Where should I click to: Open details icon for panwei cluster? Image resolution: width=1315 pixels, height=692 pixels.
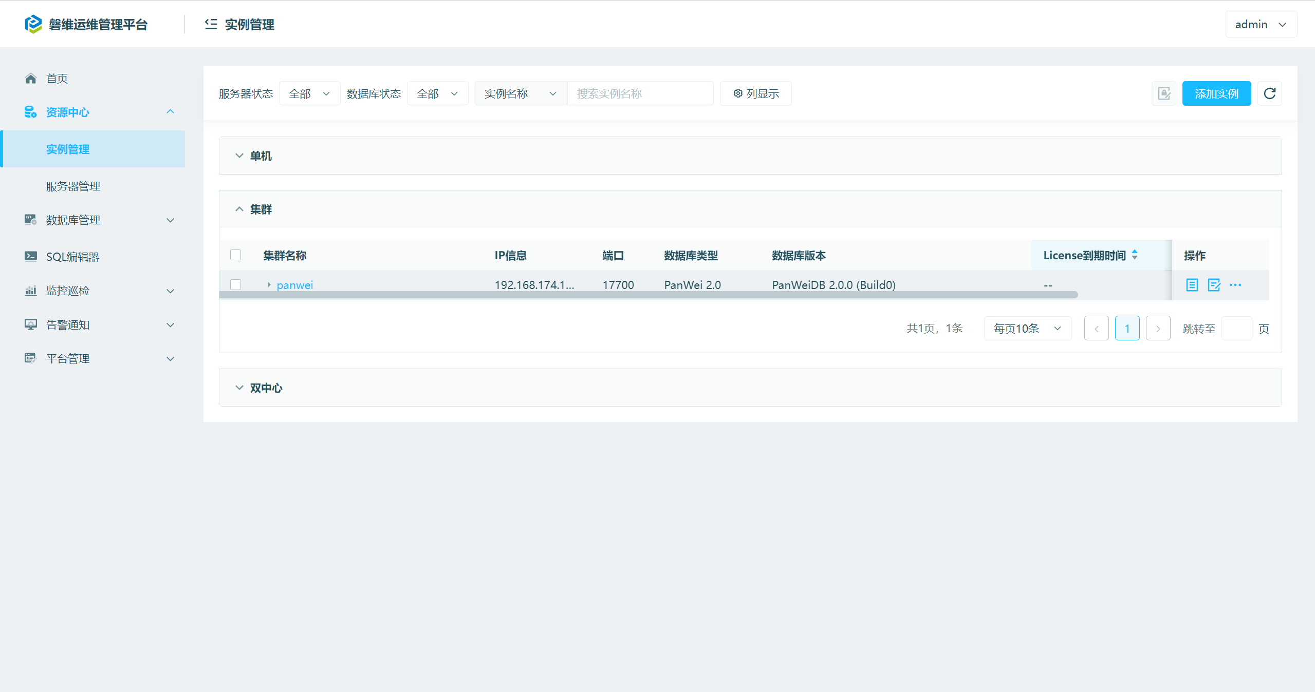point(1192,285)
